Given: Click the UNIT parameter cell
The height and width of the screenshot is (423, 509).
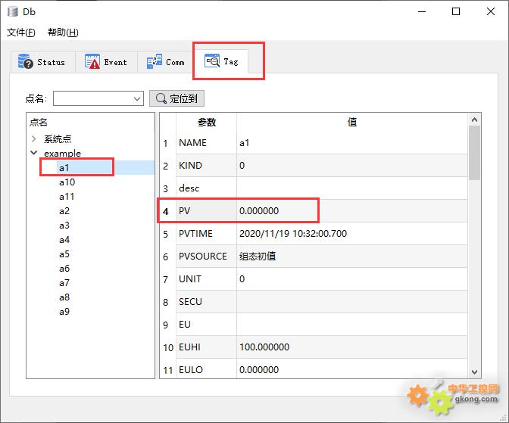Looking at the screenshot, I should [207, 279].
